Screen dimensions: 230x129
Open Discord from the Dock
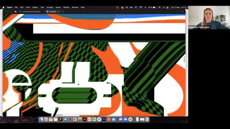pyautogui.click(x=121, y=119)
